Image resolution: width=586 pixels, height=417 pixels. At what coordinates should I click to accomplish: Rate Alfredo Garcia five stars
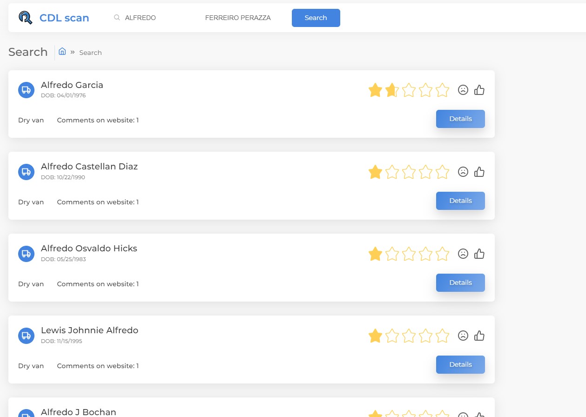click(x=443, y=90)
